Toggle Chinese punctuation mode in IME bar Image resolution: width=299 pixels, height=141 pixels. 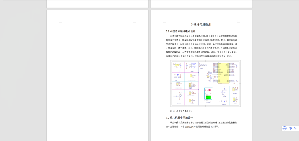295,128
